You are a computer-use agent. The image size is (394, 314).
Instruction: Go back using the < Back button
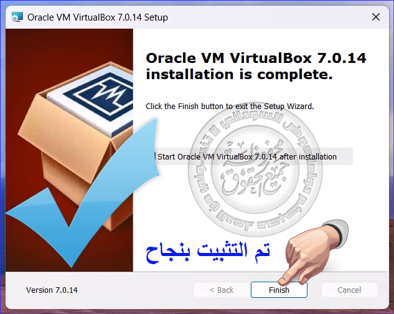pyautogui.click(x=222, y=290)
